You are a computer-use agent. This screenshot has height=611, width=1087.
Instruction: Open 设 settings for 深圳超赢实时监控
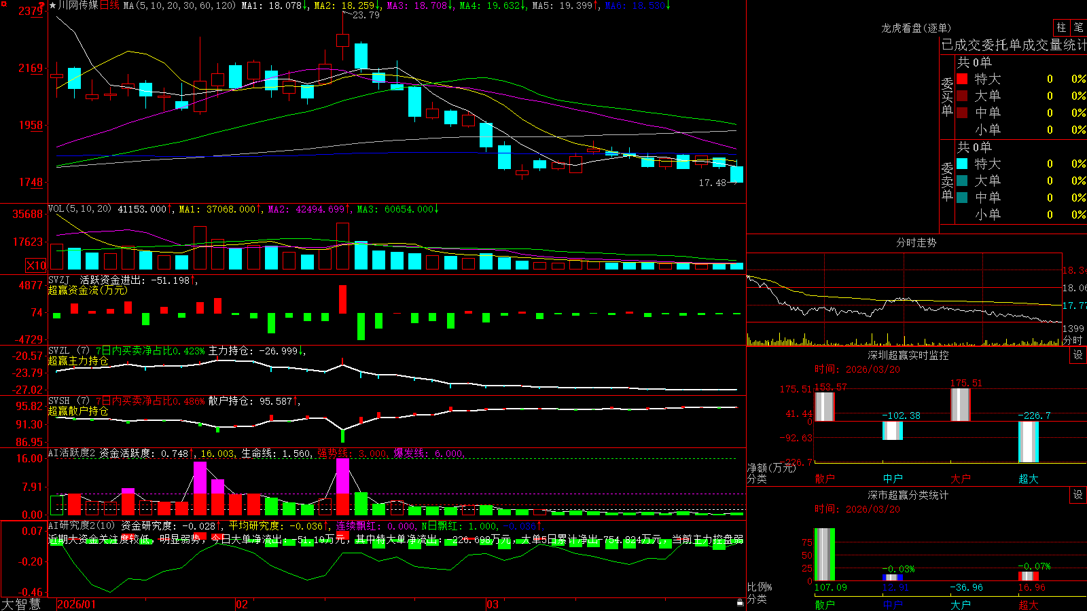[x=1078, y=355]
